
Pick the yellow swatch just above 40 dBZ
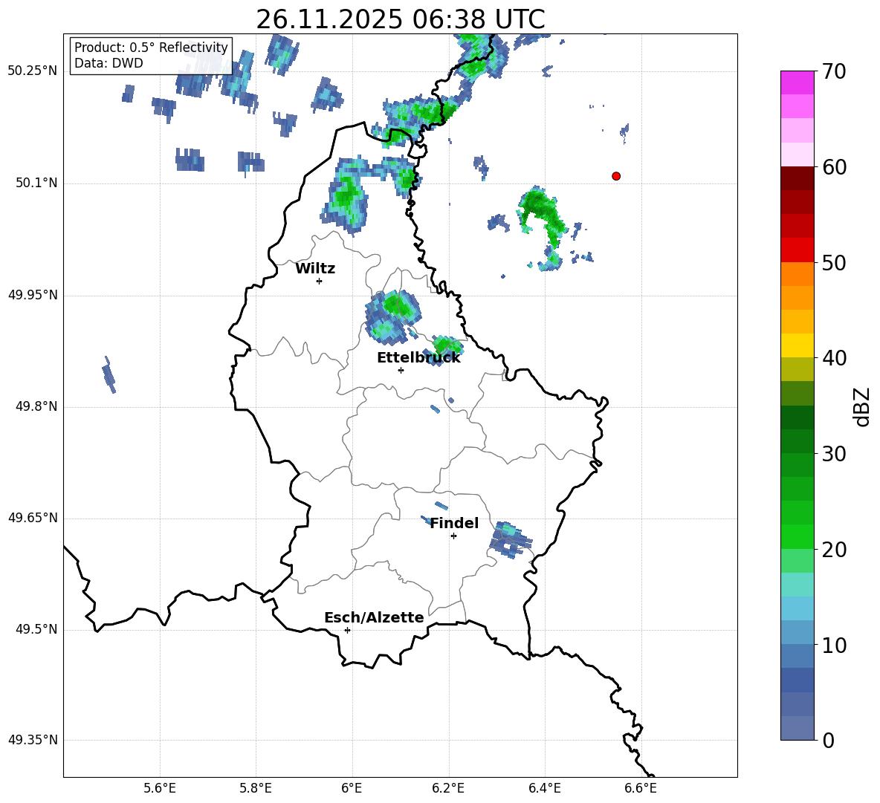(797, 345)
